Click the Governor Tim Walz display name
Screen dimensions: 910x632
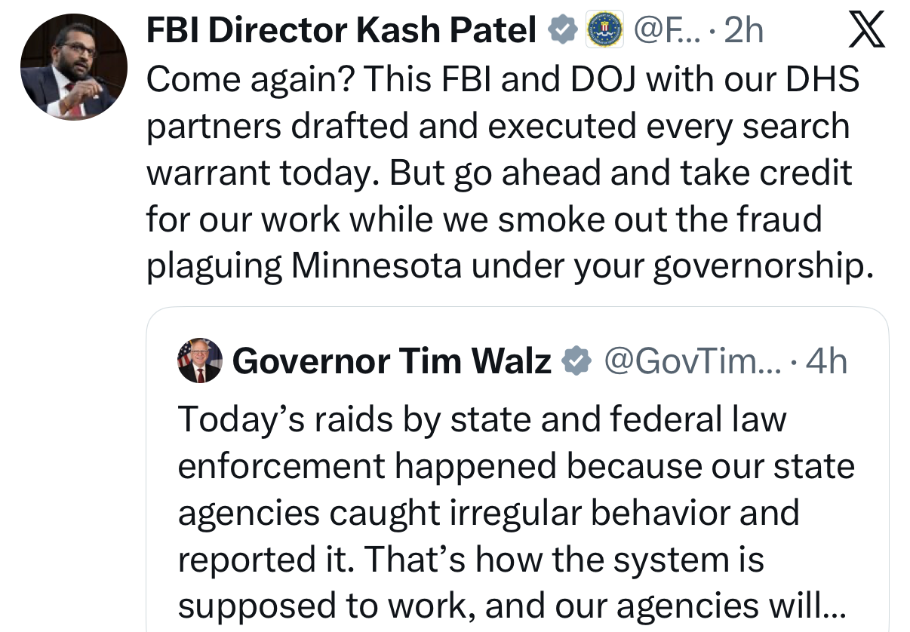point(392,362)
